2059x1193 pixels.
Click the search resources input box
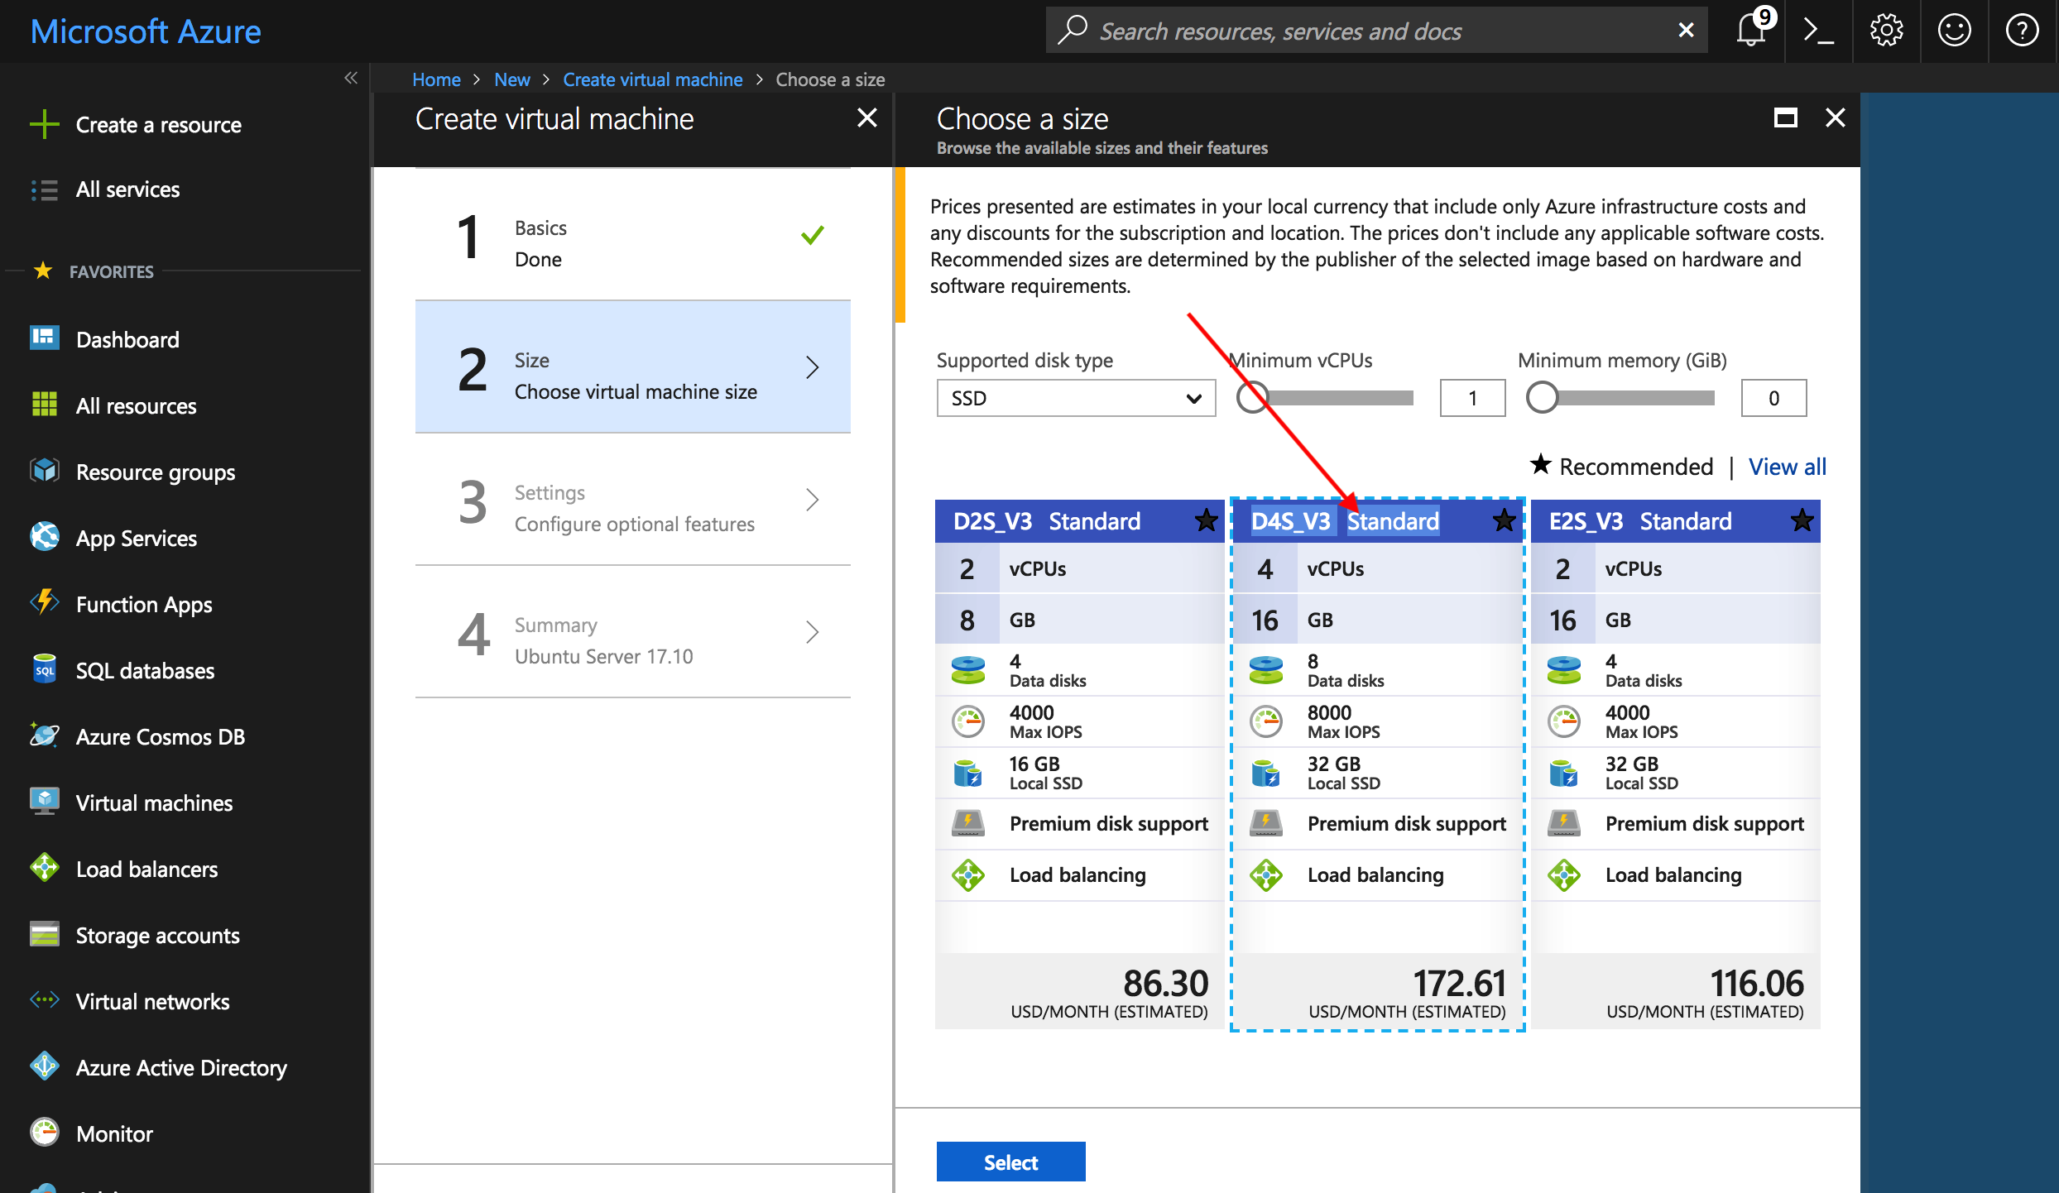coord(1376,31)
